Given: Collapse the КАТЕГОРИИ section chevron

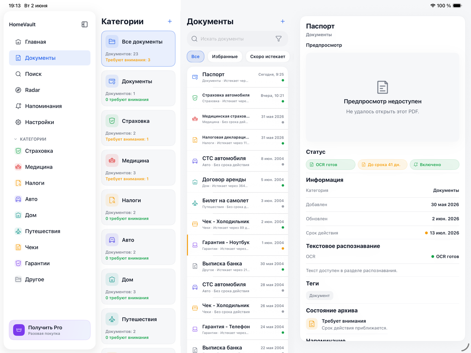Looking at the screenshot, I should click(x=16, y=139).
